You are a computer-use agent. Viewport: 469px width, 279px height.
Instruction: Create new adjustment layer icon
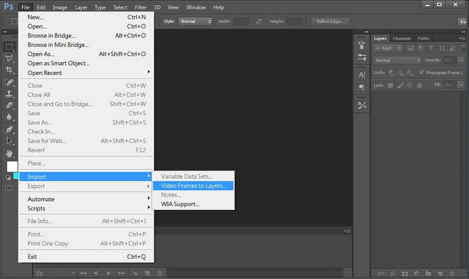(x=416, y=273)
